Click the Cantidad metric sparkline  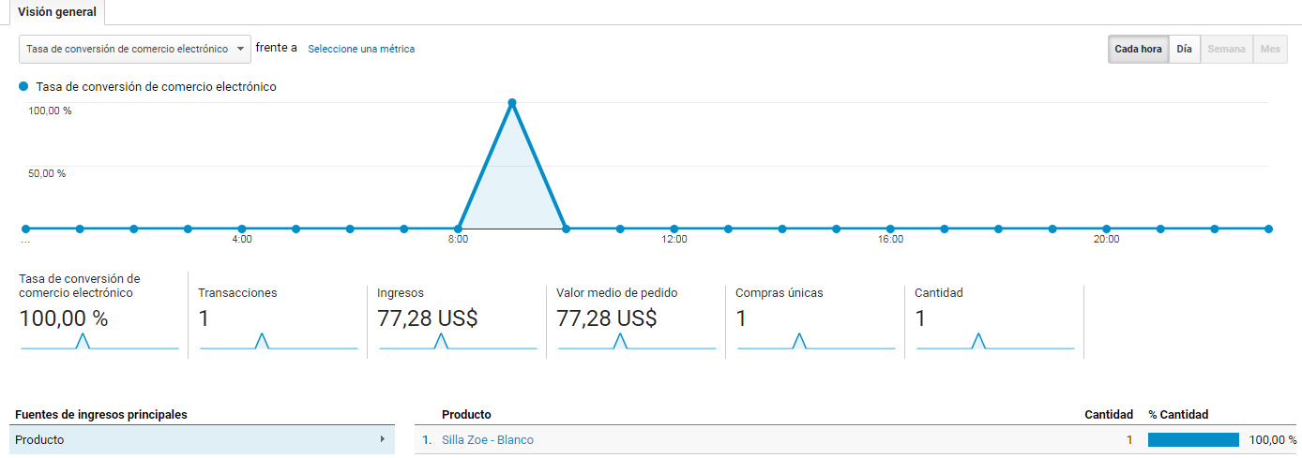[x=995, y=341]
